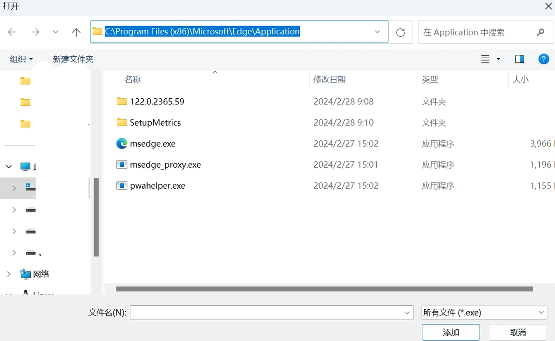Viewport: 555px width, 341px height.
Task: Click msedge_proxy.exe application icon
Action: 122,164
